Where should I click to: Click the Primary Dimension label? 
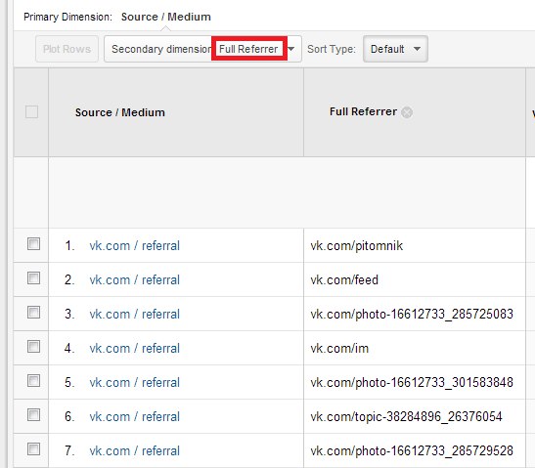pyautogui.click(x=67, y=17)
